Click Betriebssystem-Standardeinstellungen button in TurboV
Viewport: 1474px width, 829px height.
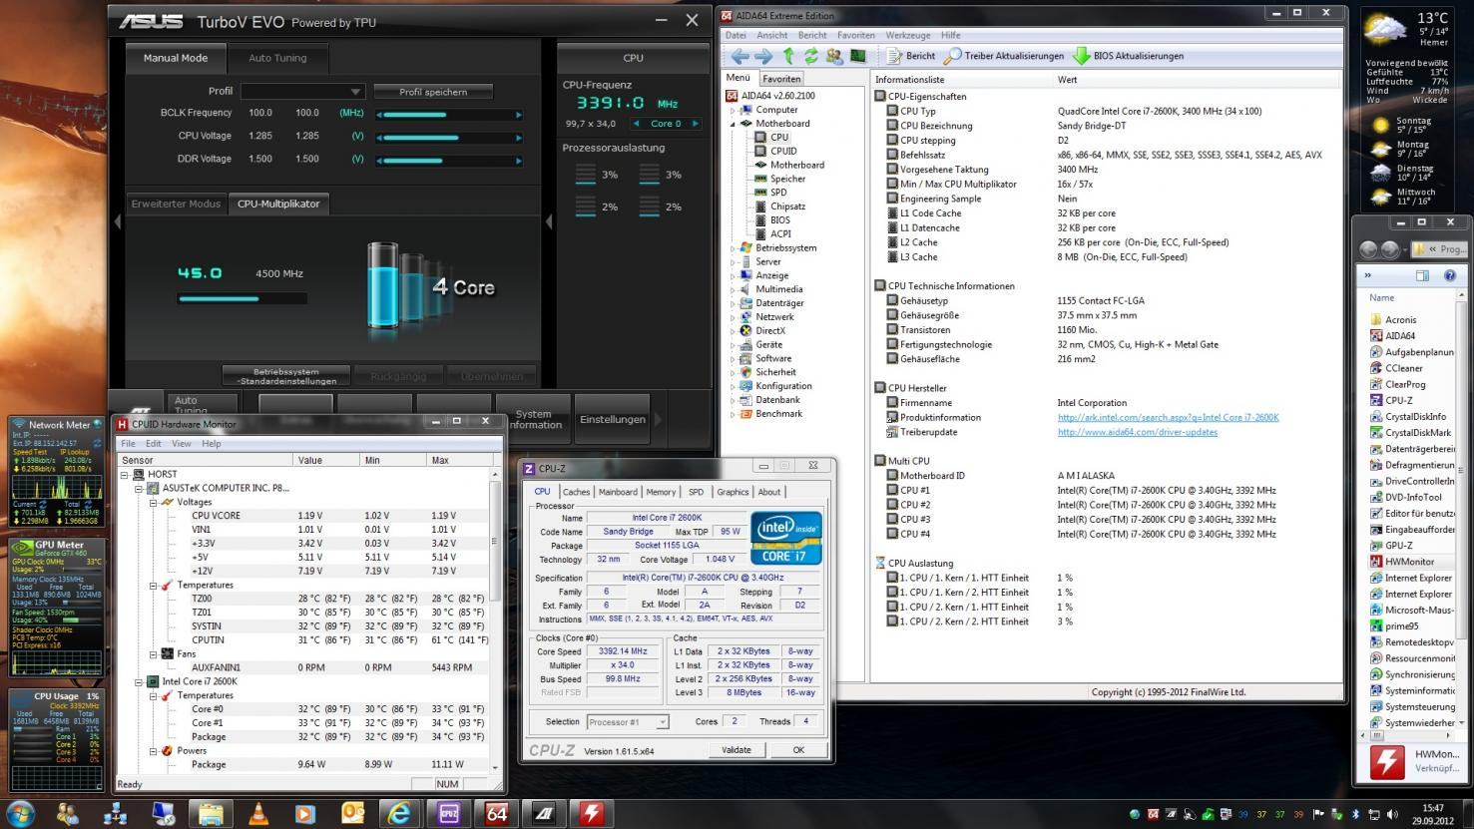[x=286, y=376]
